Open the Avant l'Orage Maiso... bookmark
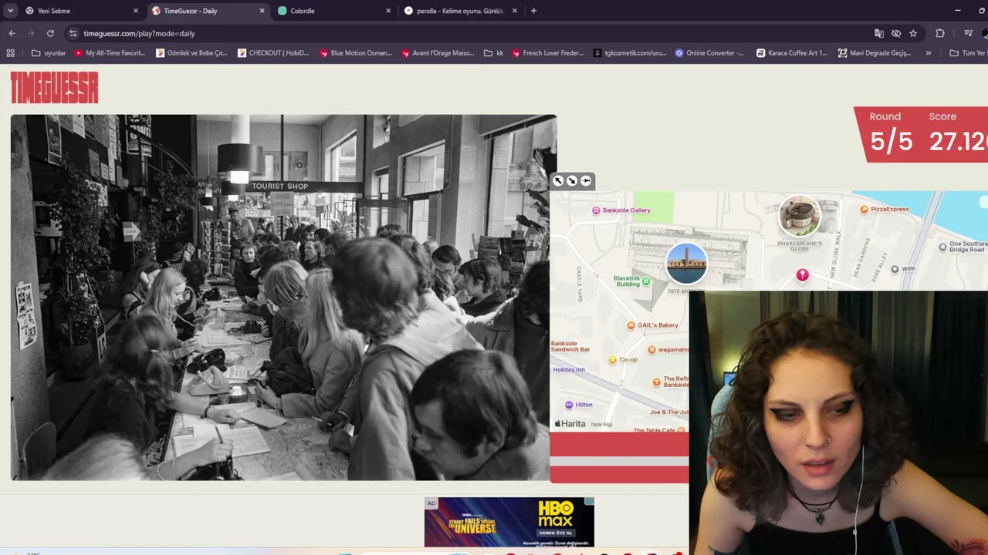Image resolution: width=988 pixels, height=555 pixels. pos(438,53)
